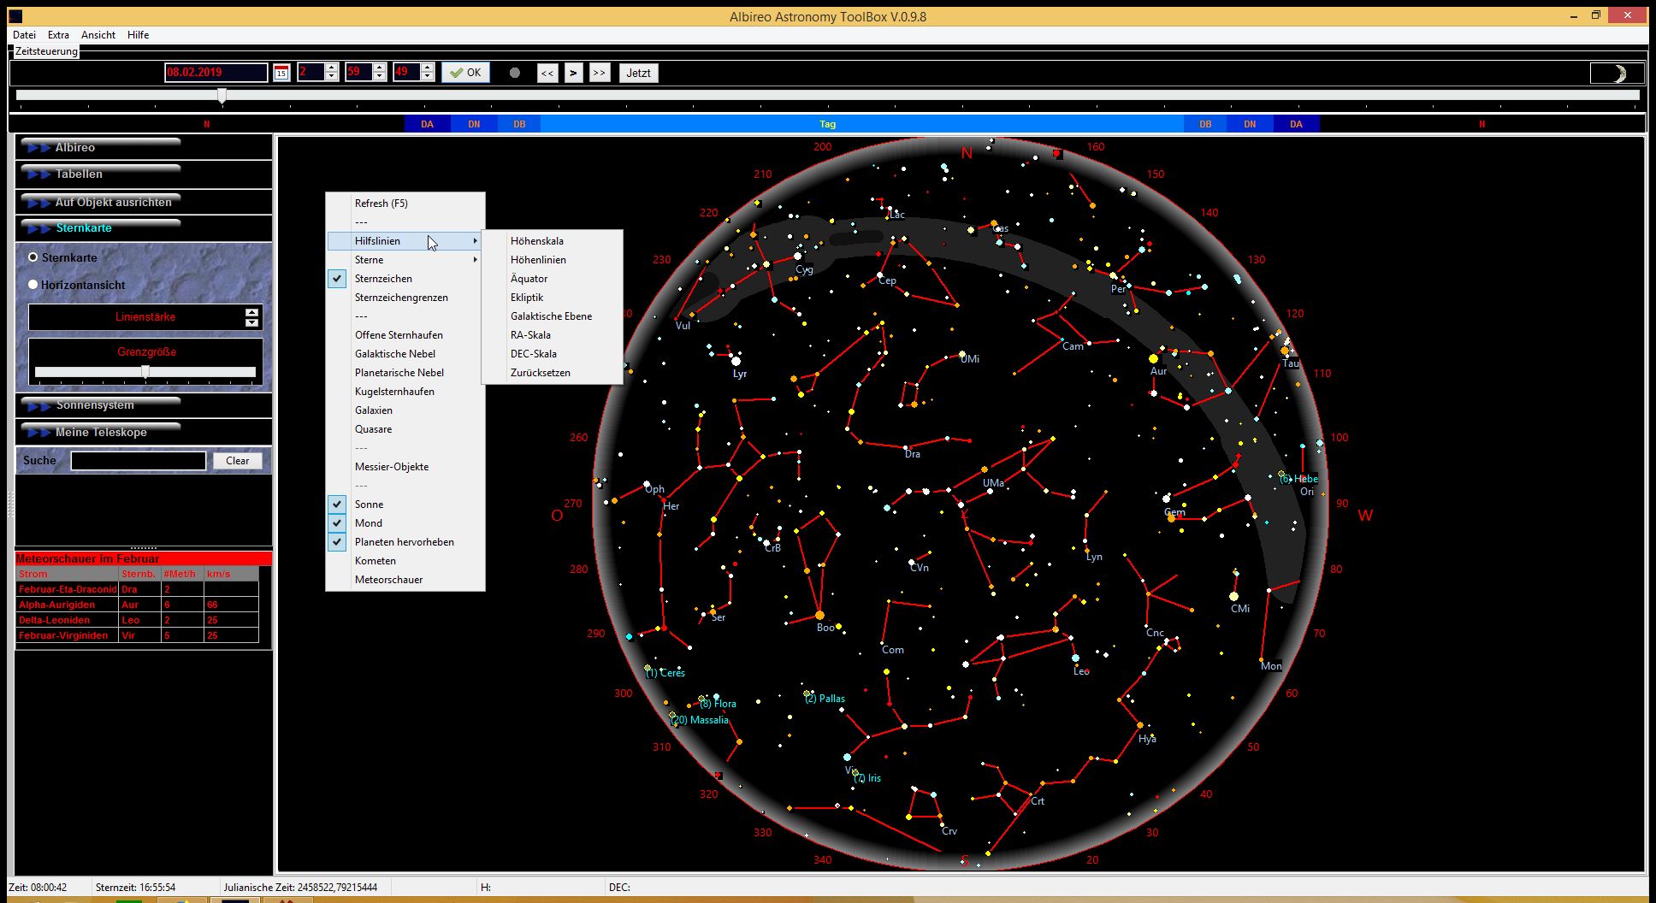1656x903 pixels.
Task: Click the gray record indicator dot
Action: click(x=514, y=73)
